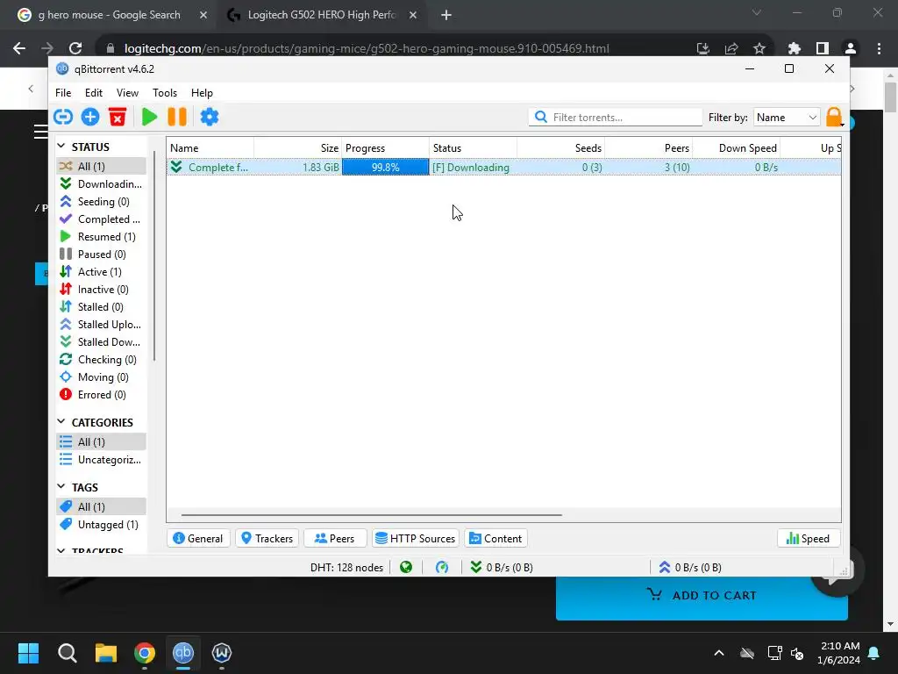
Task: Select the Seeding (0) filter
Action: [101, 202]
